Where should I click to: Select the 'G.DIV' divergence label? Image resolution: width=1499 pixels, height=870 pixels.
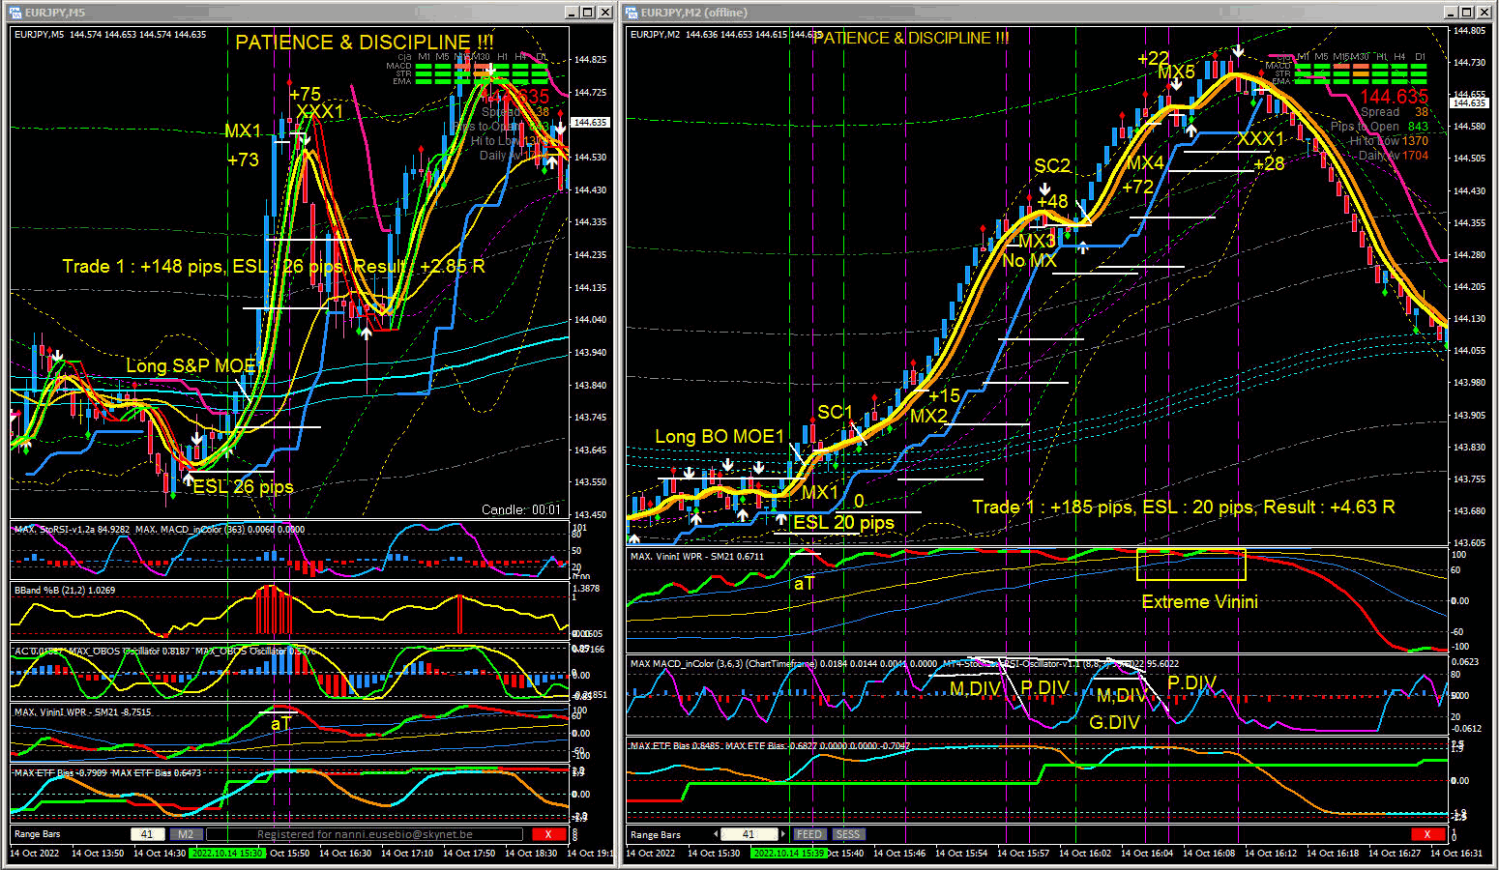[1114, 723]
